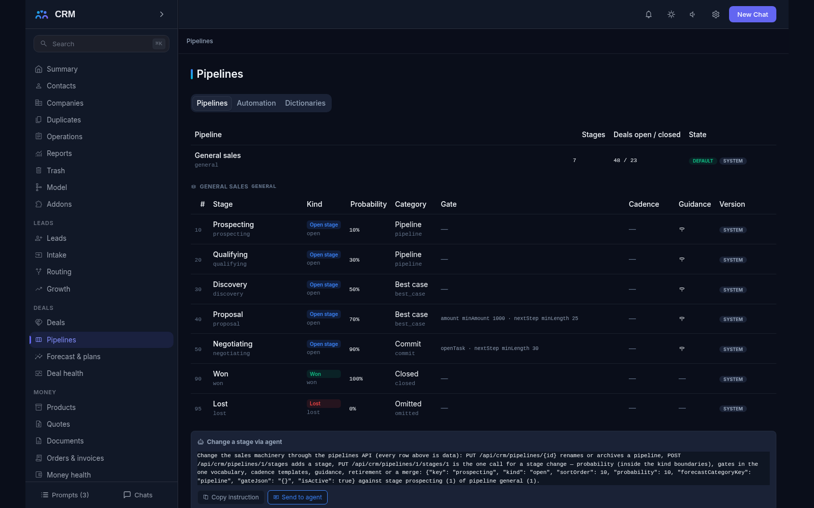Screen dimensions: 814x508
Task: Click the guidance icon for Qualifying
Action: [x=682, y=260]
